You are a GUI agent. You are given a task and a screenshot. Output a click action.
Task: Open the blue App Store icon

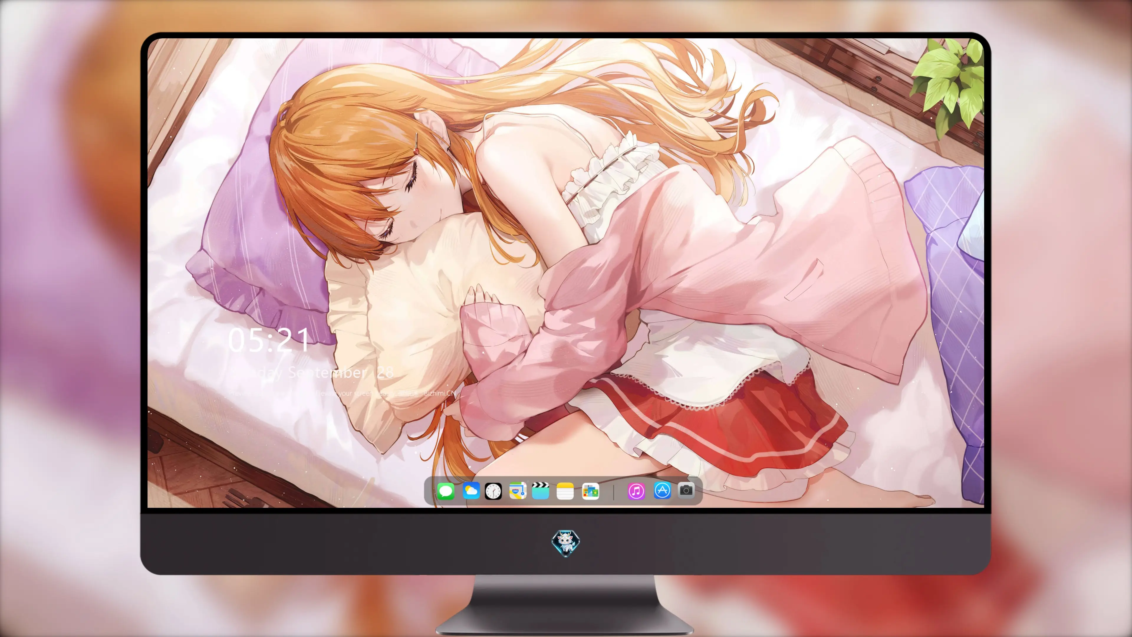tap(662, 491)
